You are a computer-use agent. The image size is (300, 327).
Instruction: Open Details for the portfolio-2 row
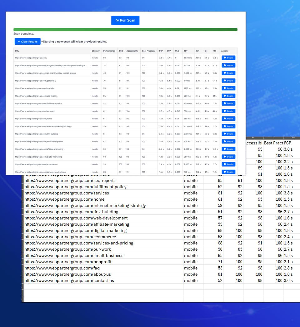point(228,81)
